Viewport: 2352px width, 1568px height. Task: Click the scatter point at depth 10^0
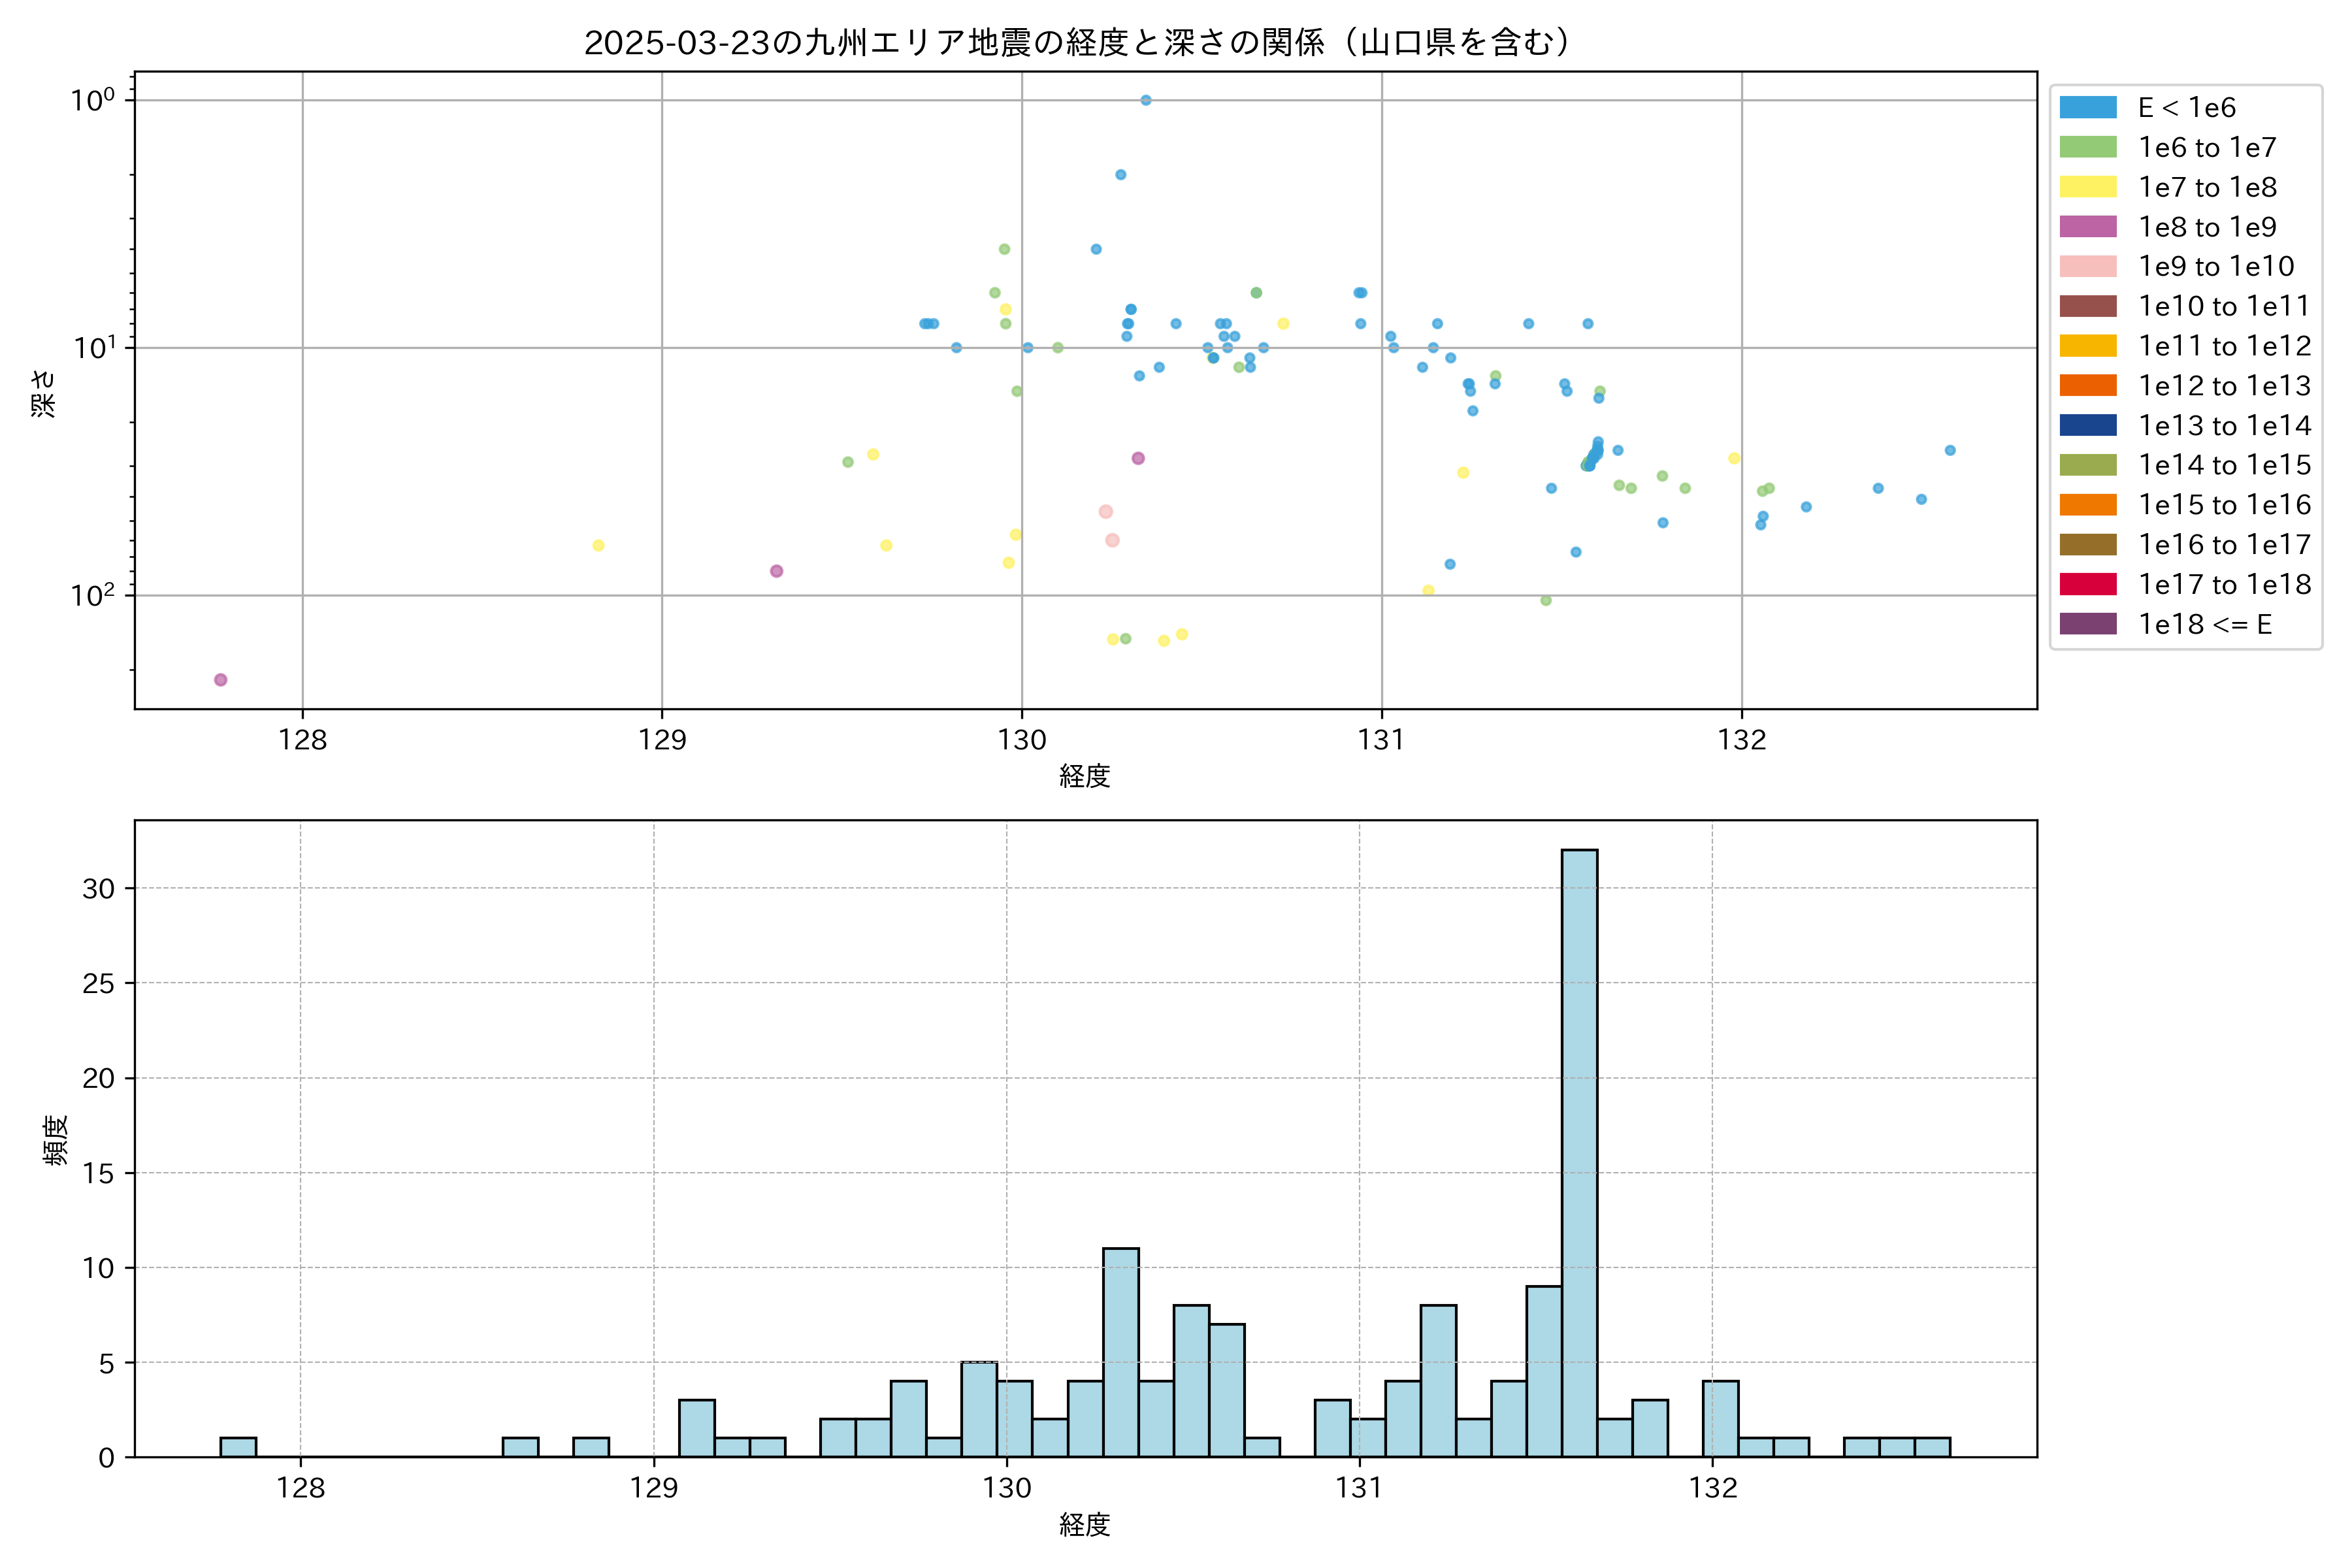(1146, 100)
